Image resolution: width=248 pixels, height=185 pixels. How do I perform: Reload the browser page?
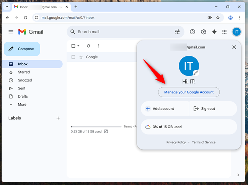pos(26,18)
